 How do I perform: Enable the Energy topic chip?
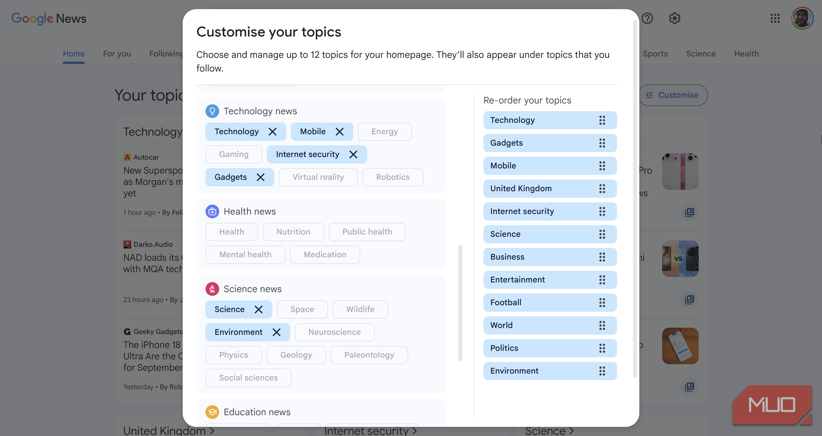pyautogui.click(x=384, y=132)
